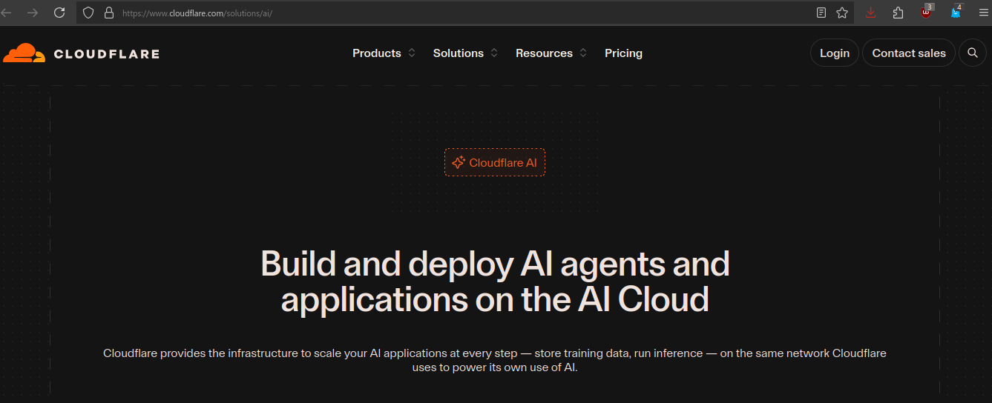This screenshot has width=992, height=403.
Task: Expand the Solutions menu chevron
Action: coord(494,53)
